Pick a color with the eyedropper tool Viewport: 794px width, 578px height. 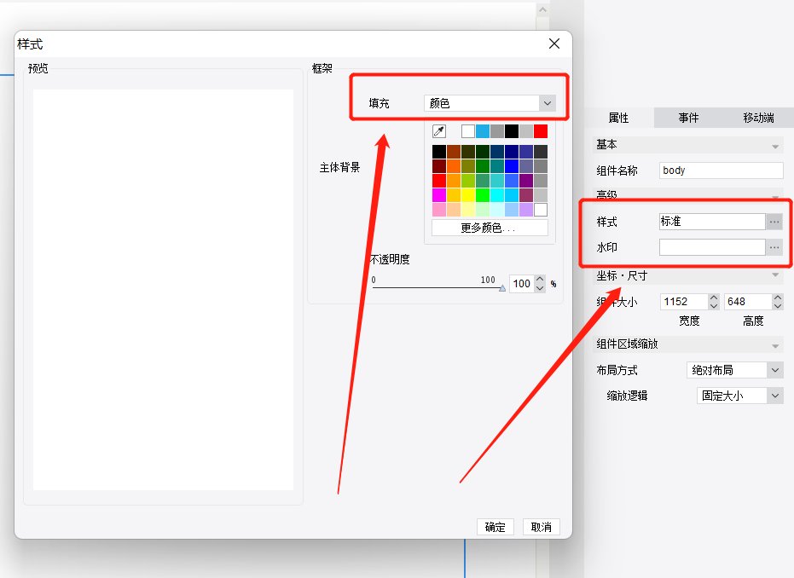point(439,131)
